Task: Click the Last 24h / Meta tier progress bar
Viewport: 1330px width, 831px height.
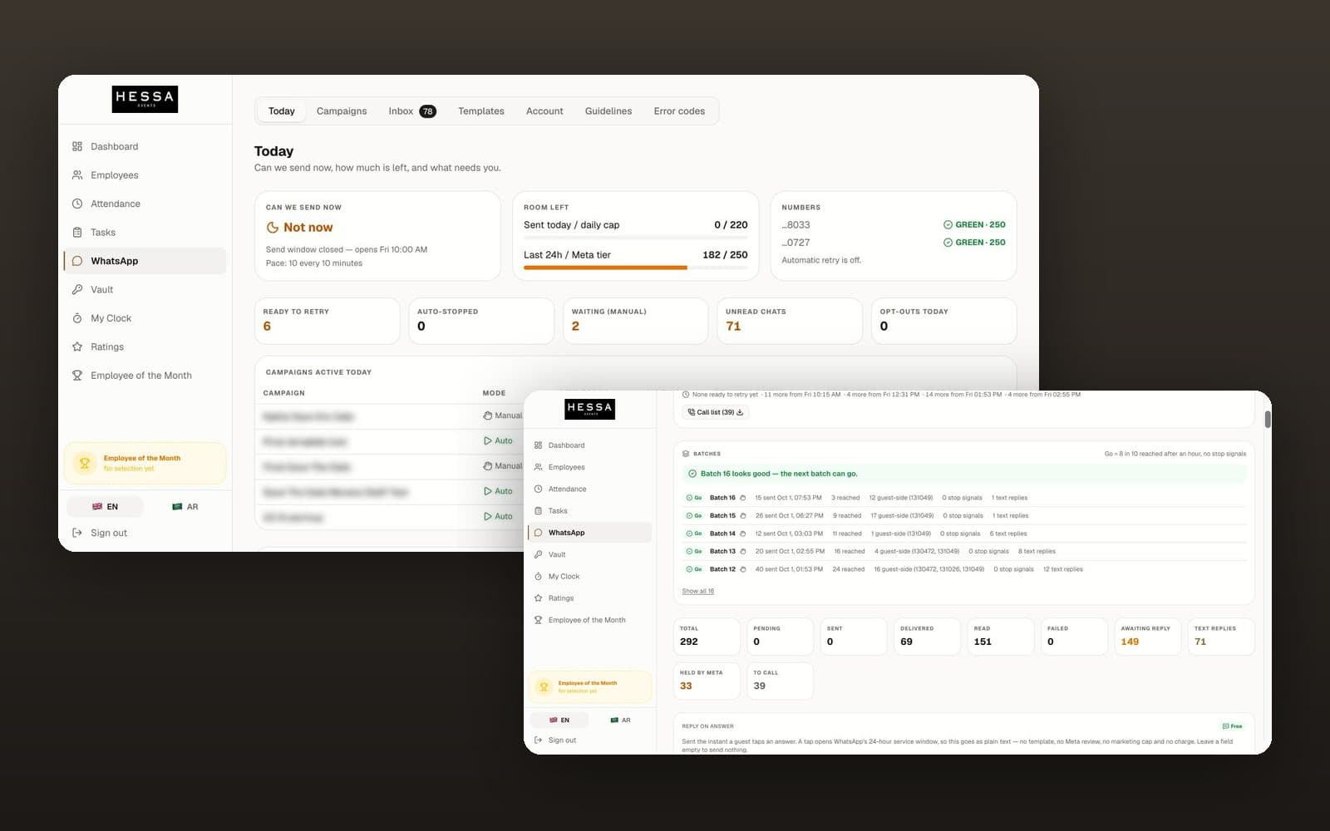Action: coord(636,268)
